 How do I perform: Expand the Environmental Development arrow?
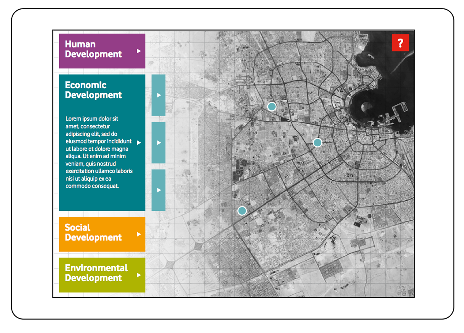click(x=139, y=275)
